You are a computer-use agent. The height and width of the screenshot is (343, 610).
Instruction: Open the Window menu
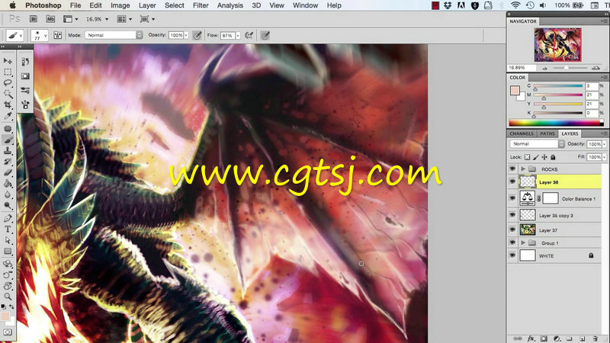[x=306, y=5]
